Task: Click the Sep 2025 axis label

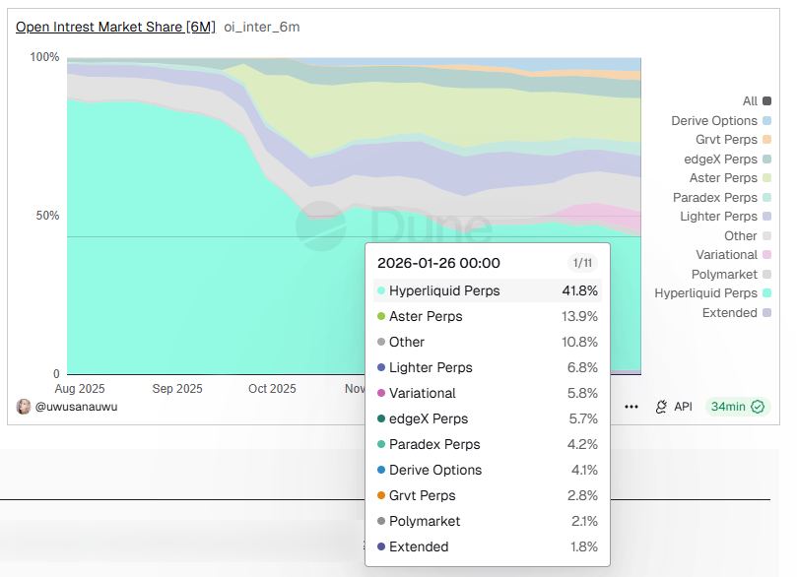Action: (177, 389)
